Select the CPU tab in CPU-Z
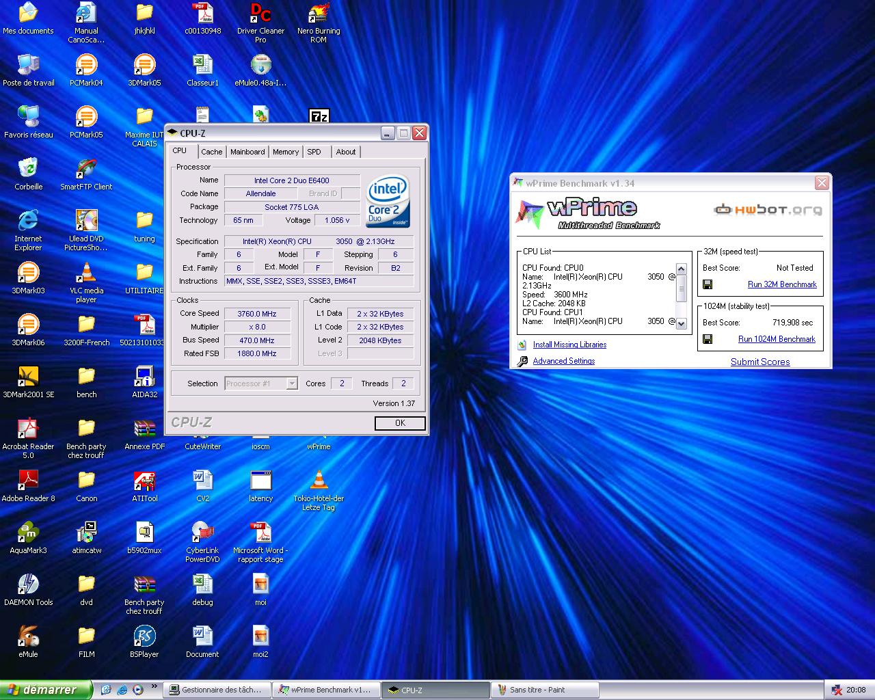The width and height of the screenshot is (875, 700). tap(180, 150)
